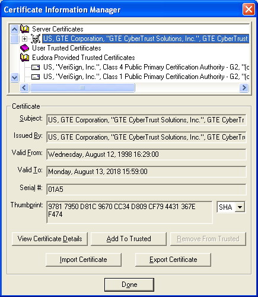Screen dimensions: 258x297
Task: Click the Thumbprint value box
Action: pos(129,212)
